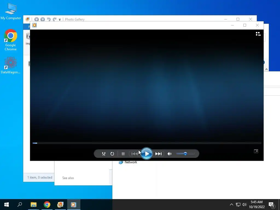Open the DataWagon desktop shortcut
The height and width of the screenshot is (210, 280).
[11, 65]
